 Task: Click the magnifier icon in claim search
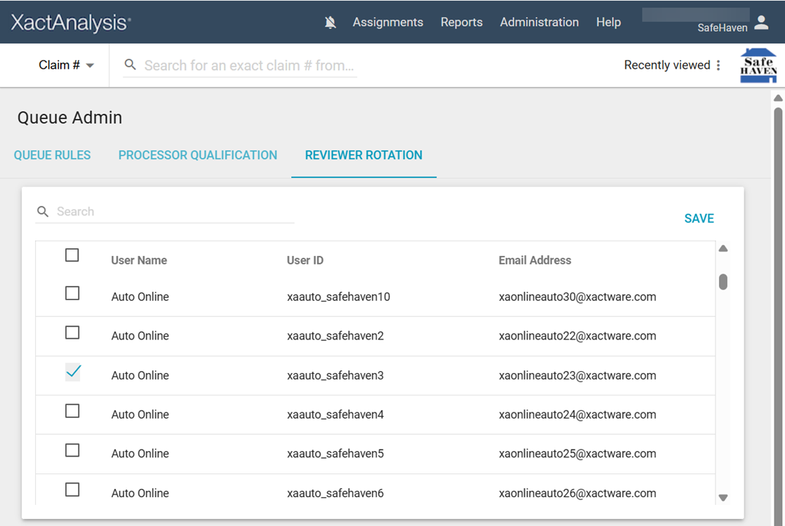coord(130,65)
